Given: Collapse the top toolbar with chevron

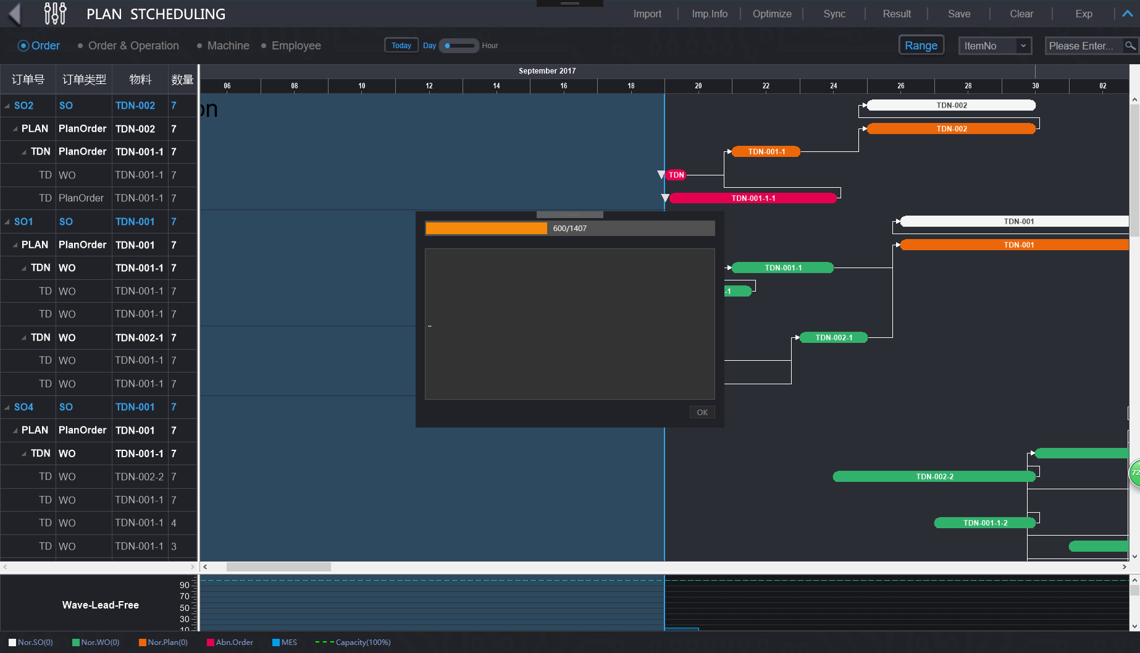Looking at the screenshot, I should click(x=1127, y=14).
